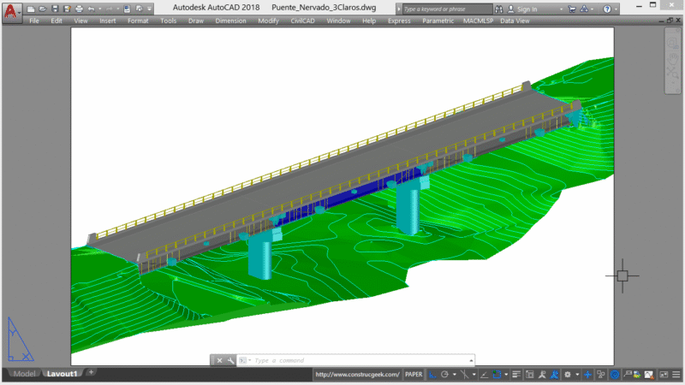Open the Tools menu
Viewport: 685px width, 385px height.
pos(168,21)
